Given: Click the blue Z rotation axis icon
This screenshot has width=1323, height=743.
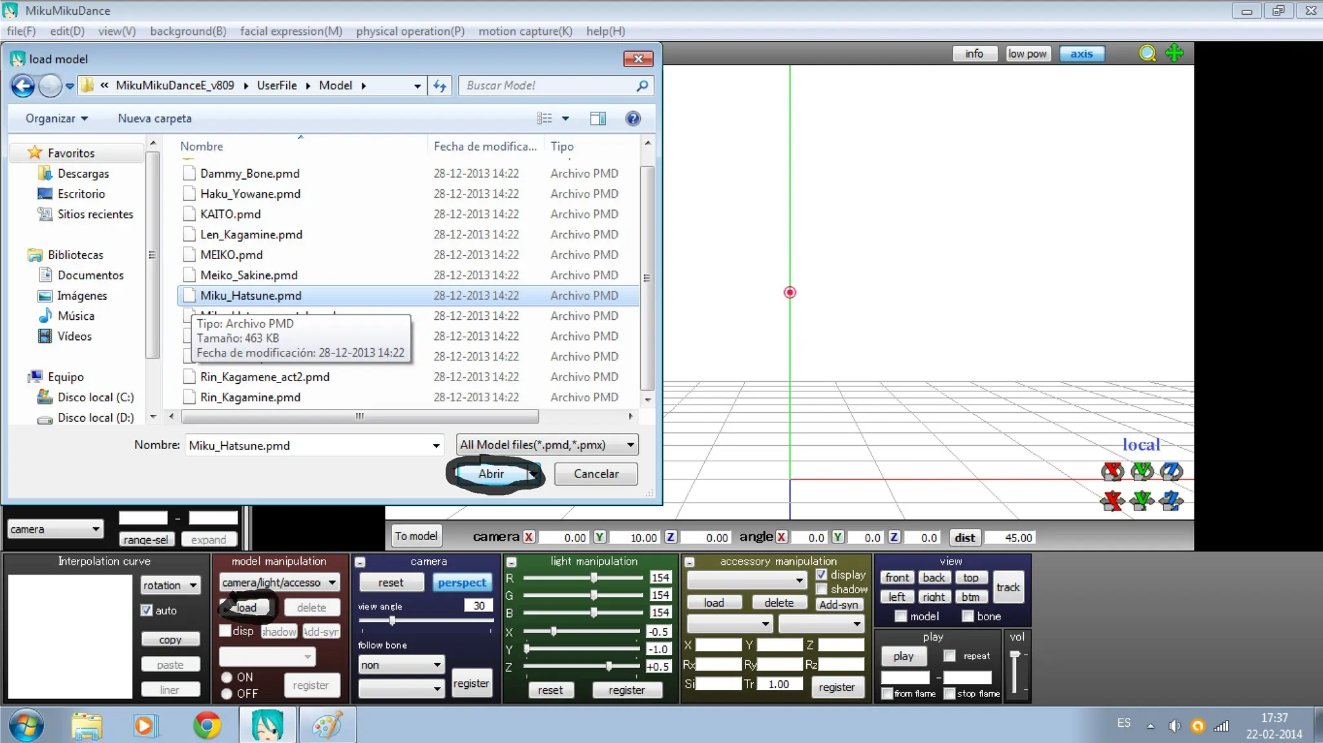Looking at the screenshot, I should 1171,472.
